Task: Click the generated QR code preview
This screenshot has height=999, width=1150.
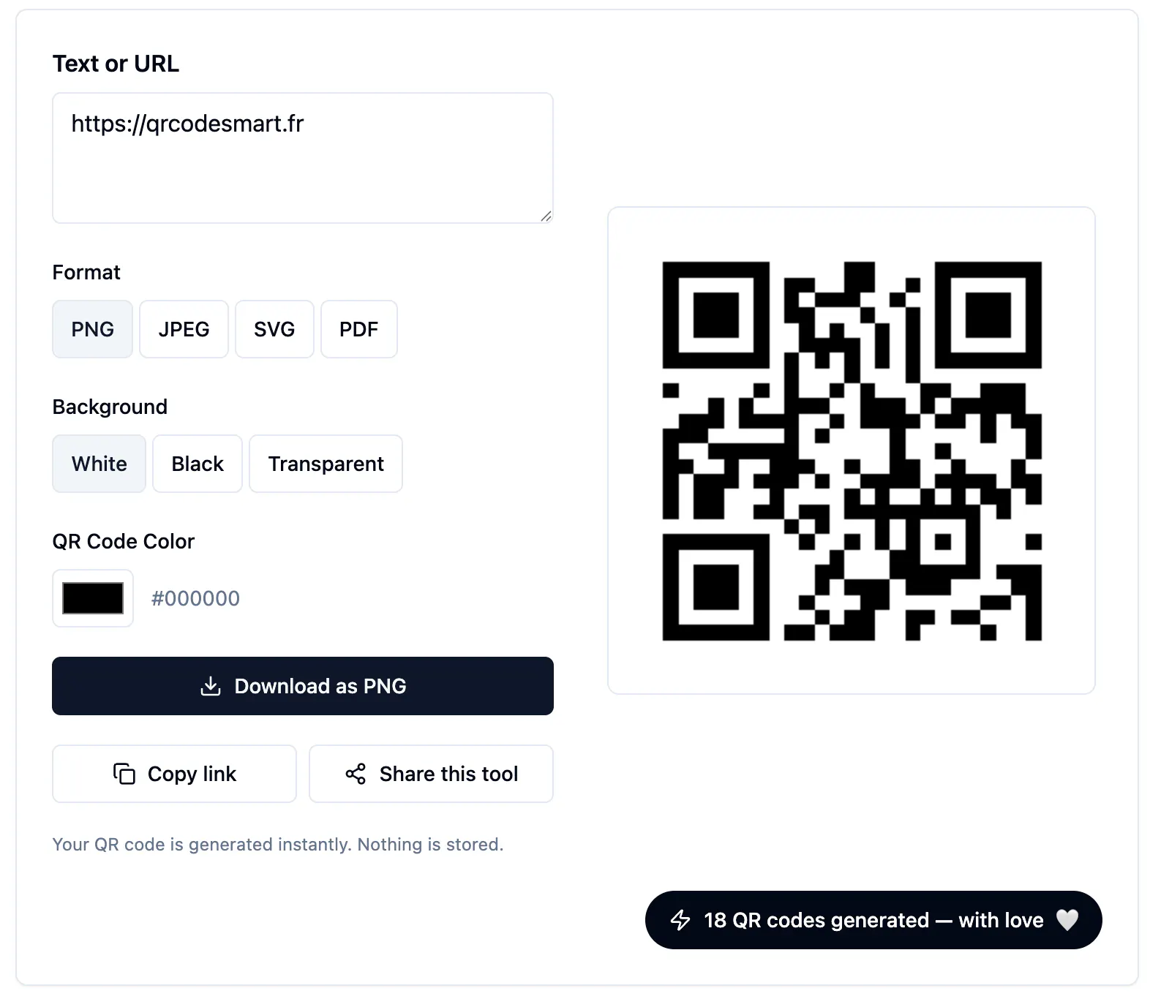Action: tap(852, 451)
